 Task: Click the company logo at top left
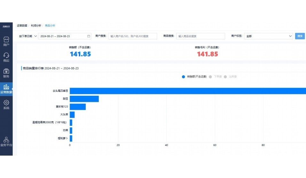click(x=6, y=26)
